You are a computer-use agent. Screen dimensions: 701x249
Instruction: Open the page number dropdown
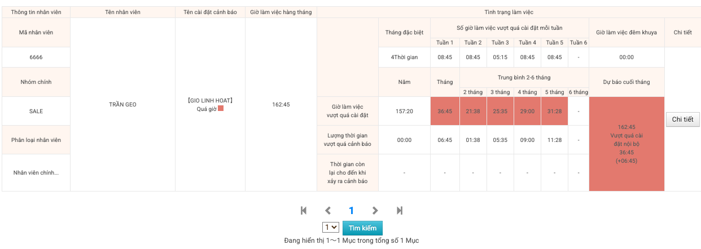click(330, 227)
